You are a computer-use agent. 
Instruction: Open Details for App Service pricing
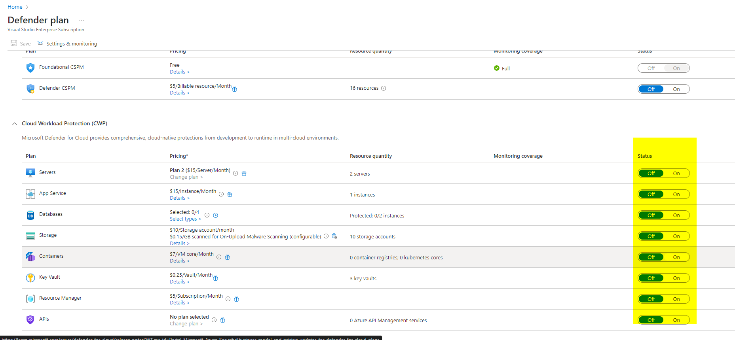(x=180, y=198)
